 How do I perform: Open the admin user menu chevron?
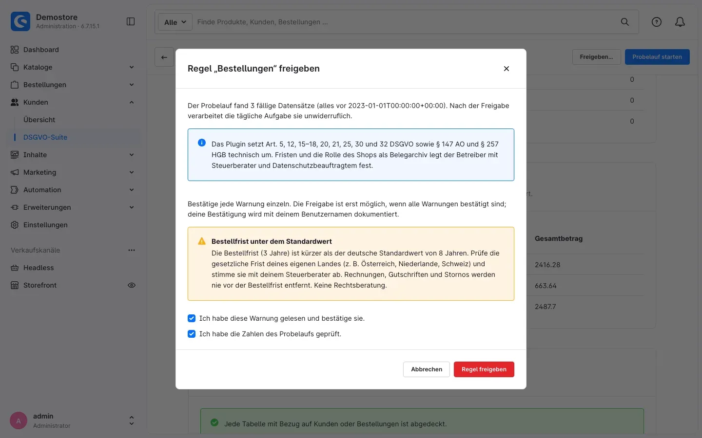point(131,421)
